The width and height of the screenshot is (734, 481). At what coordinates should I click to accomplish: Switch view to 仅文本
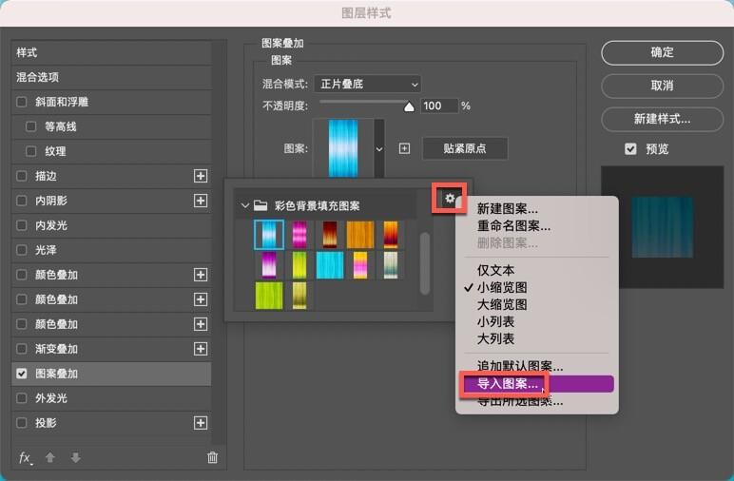pyautogui.click(x=495, y=270)
